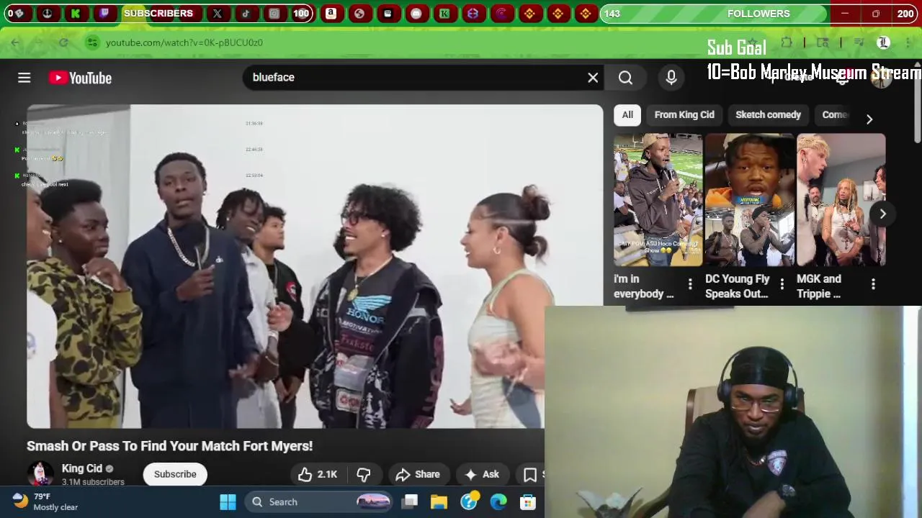Open options menu for MGK and Trippie short

click(x=873, y=285)
